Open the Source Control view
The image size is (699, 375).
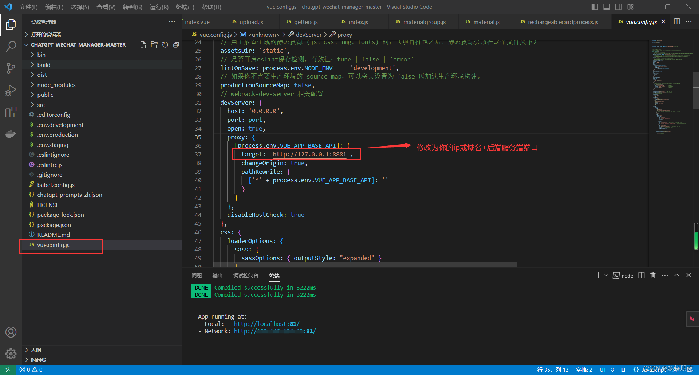[x=11, y=68]
